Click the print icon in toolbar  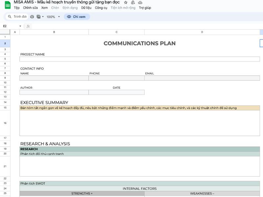[x=32, y=17]
